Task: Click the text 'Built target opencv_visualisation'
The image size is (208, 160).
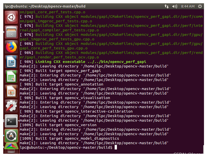Action: 73,98
